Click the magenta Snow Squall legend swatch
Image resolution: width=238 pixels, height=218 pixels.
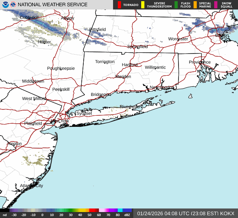pos(216,5)
